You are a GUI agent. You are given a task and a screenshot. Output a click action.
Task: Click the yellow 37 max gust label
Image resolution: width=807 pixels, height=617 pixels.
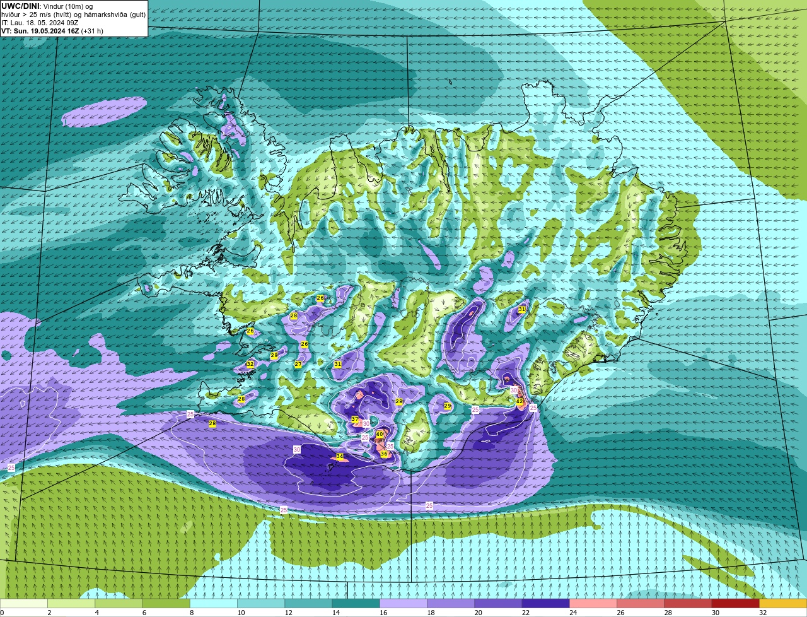pyautogui.click(x=355, y=420)
